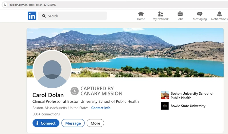
Task: Select the Jobs nav label
Action: click(180, 19)
